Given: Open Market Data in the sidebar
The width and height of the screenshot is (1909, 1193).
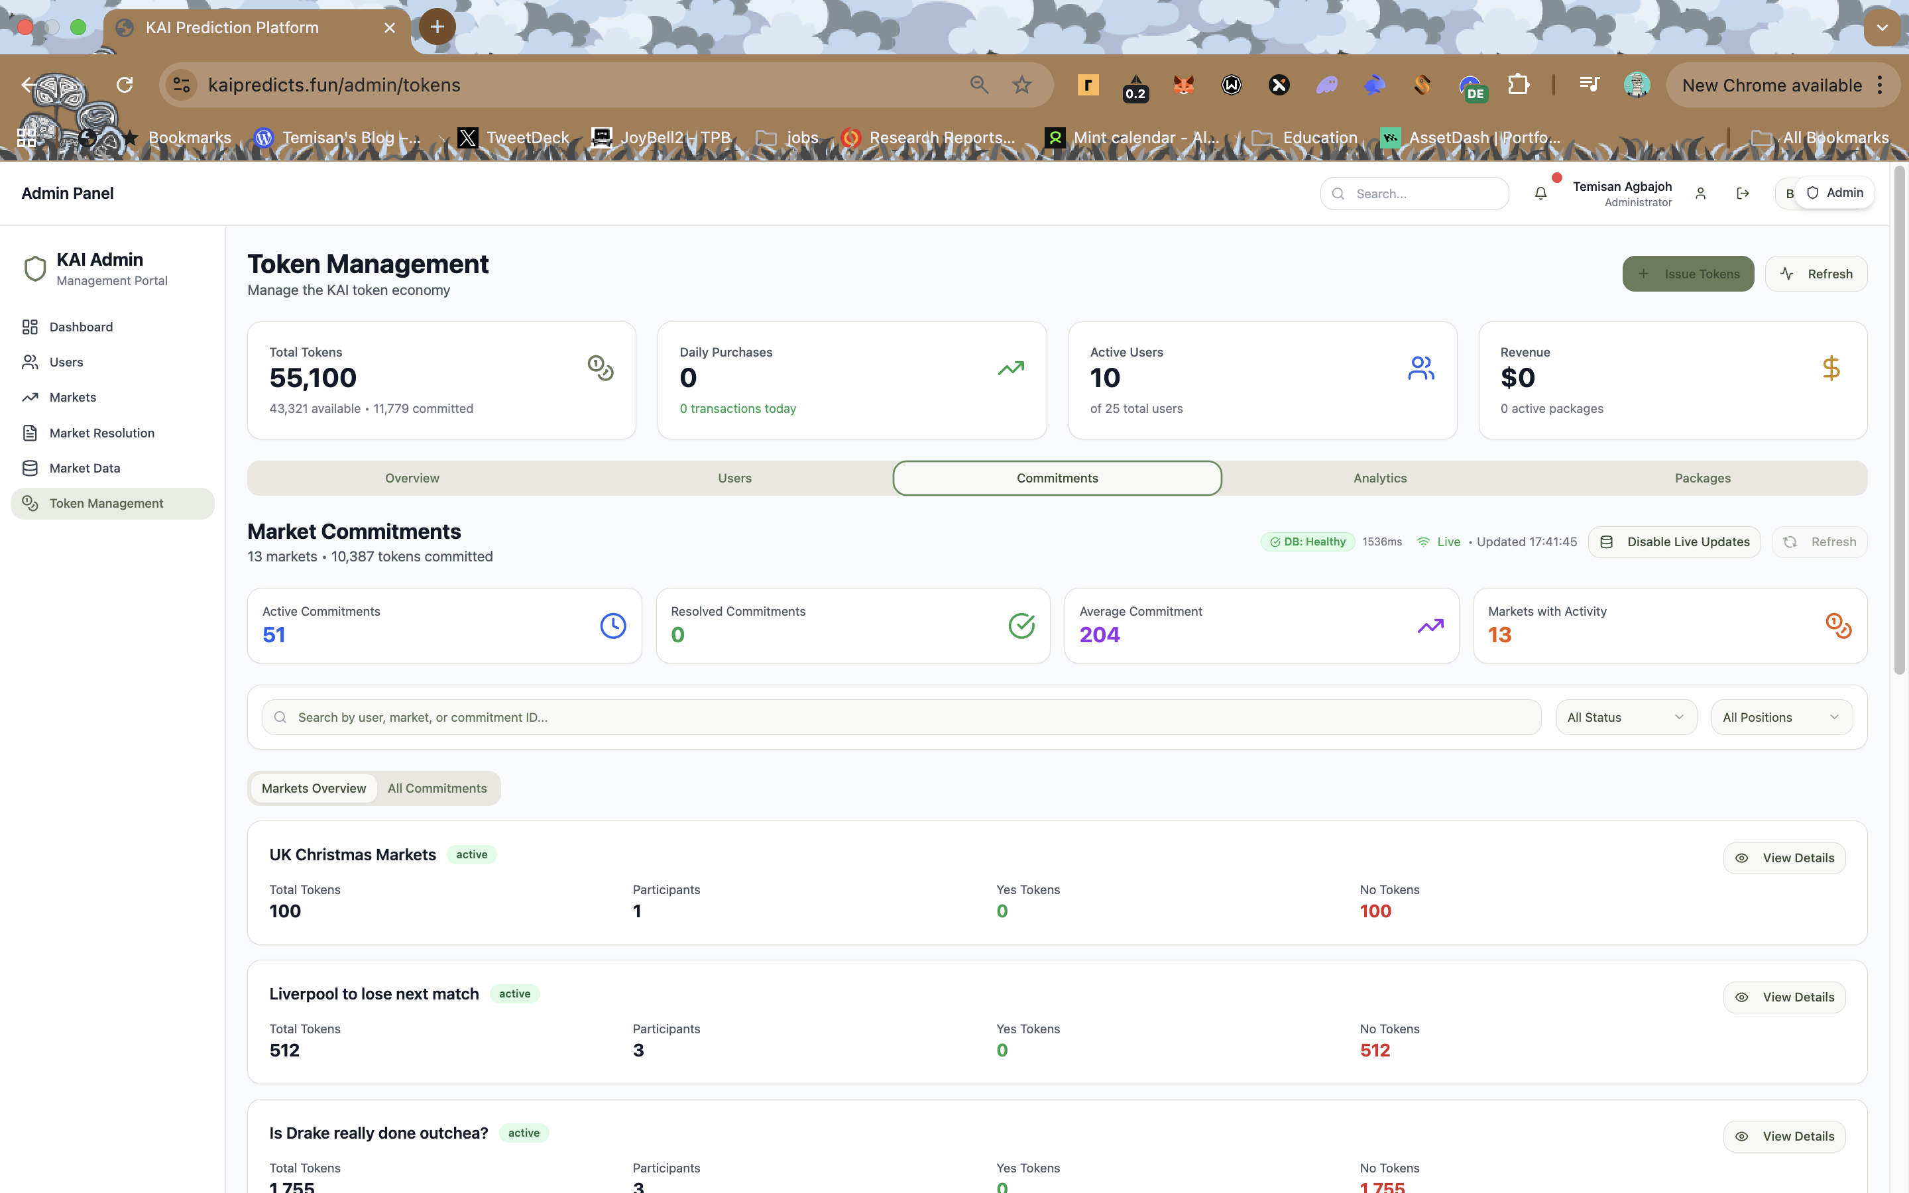Looking at the screenshot, I should tap(84, 468).
